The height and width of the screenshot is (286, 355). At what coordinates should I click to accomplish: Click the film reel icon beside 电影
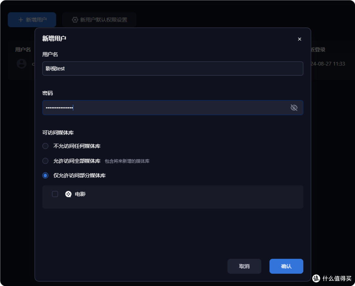pos(68,194)
